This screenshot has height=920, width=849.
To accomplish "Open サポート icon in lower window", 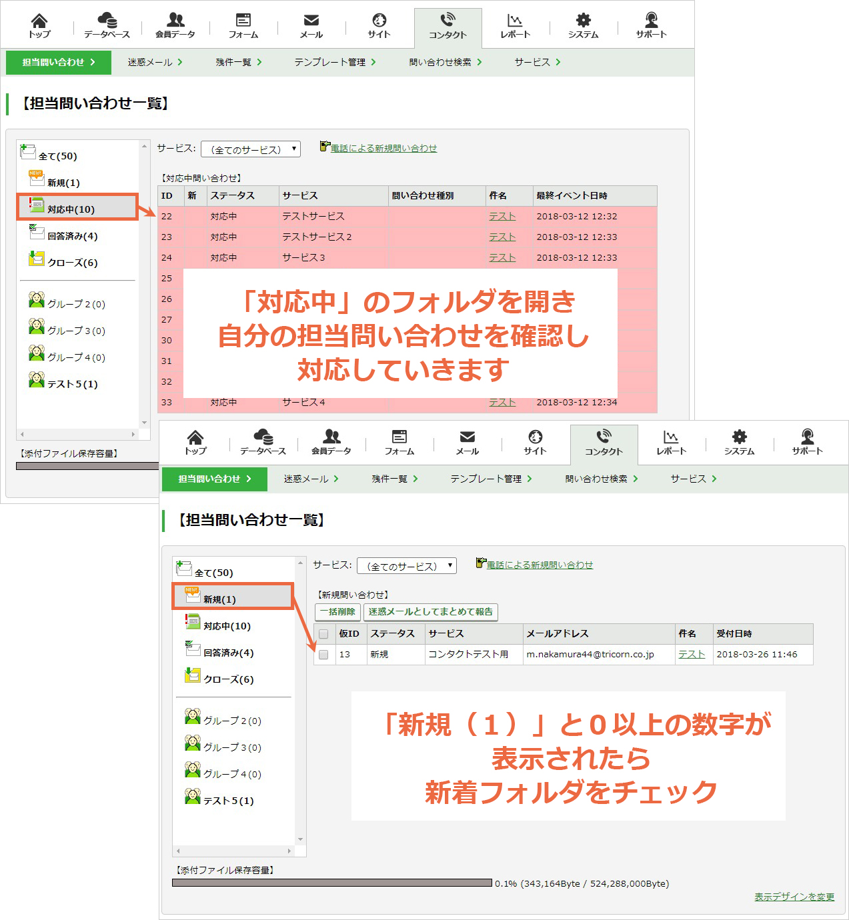I will point(807,443).
